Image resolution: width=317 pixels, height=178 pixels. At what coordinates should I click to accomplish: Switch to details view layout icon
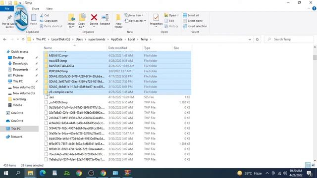point(308,165)
